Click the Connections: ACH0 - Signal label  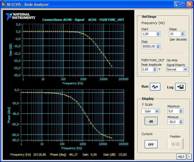[63, 20]
